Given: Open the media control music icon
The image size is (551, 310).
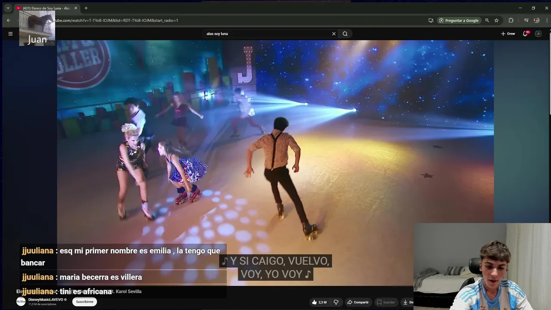Looking at the screenshot, I should [526, 20].
